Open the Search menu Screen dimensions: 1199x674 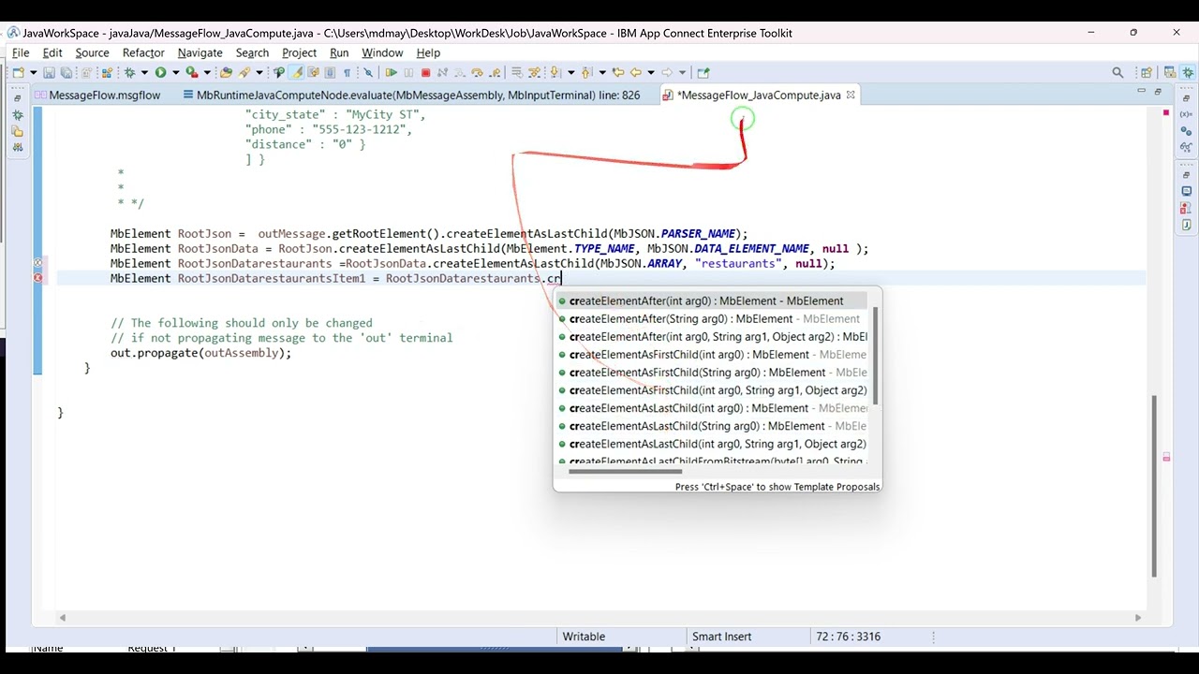tap(252, 52)
